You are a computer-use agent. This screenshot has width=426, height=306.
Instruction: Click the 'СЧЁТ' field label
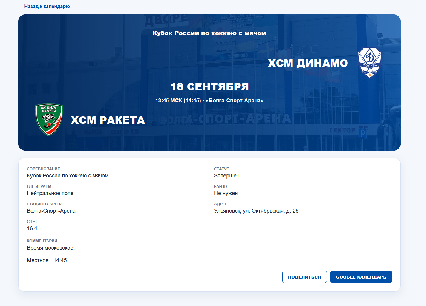(x=32, y=222)
